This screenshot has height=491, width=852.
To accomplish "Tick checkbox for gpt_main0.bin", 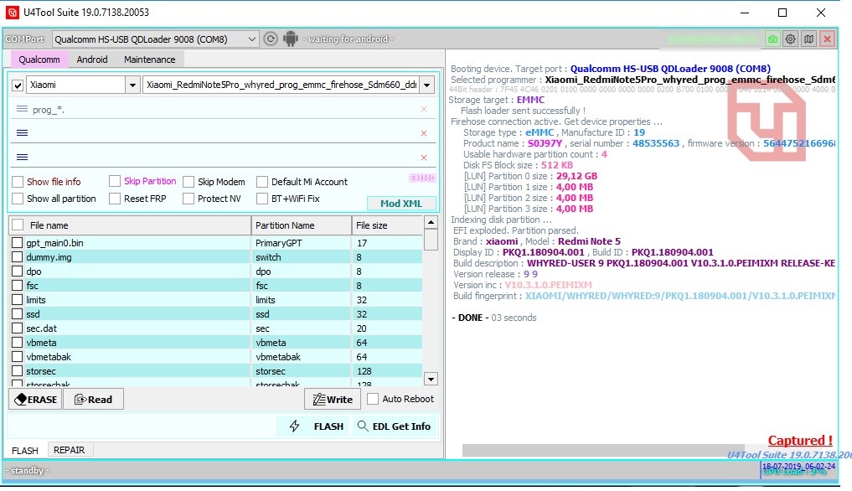I will (17, 242).
